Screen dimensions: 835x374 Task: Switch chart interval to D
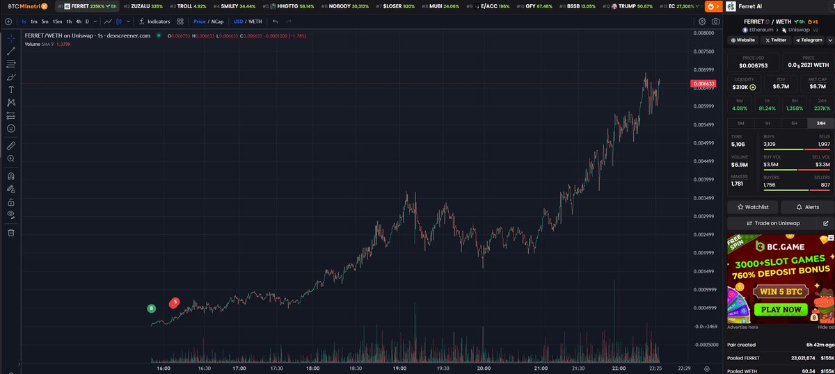pyautogui.click(x=87, y=22)
